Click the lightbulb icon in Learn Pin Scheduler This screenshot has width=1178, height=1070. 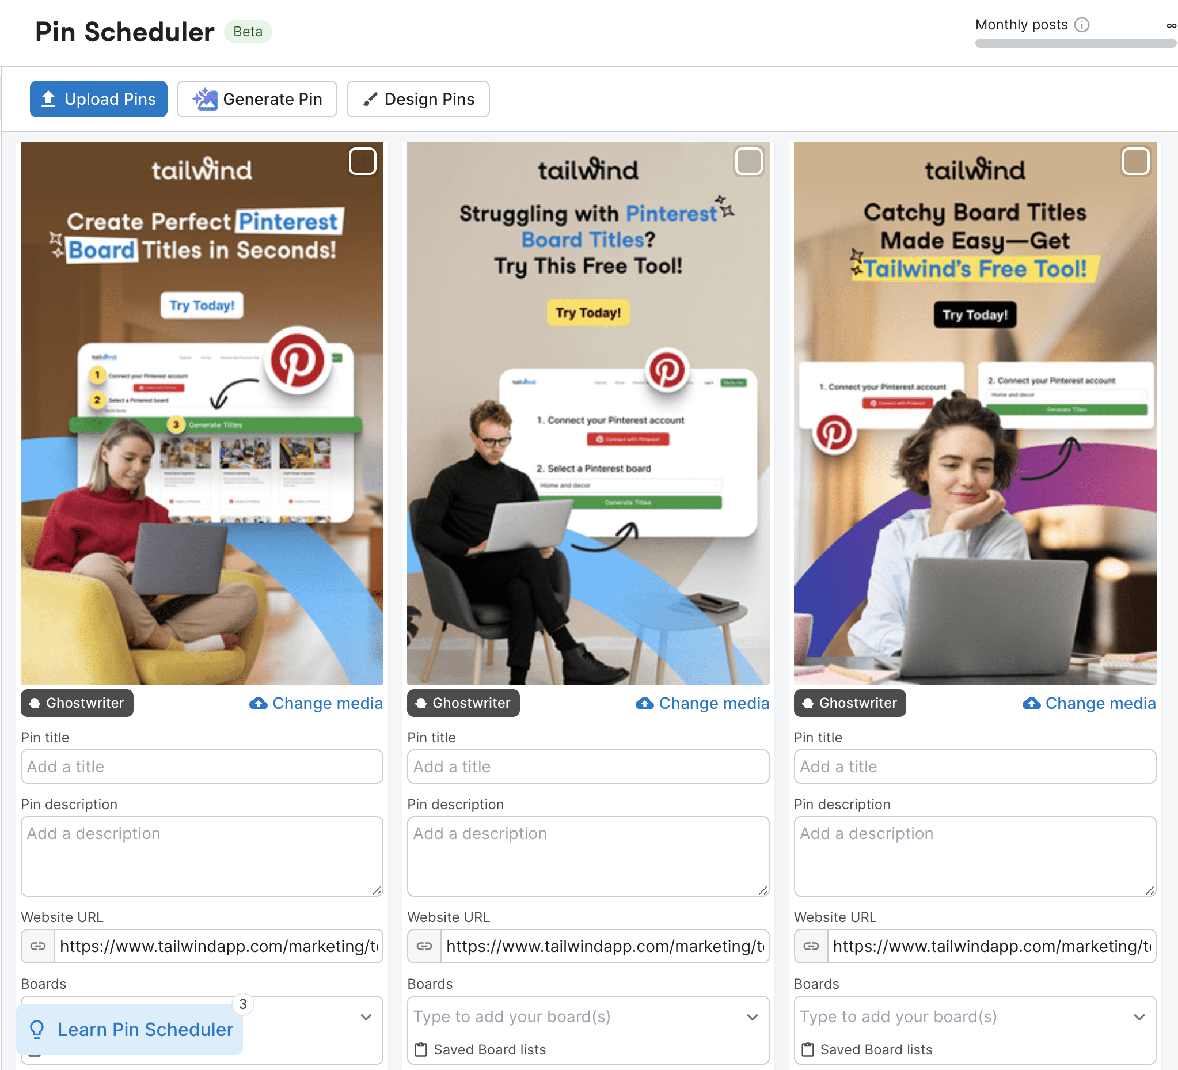(37, 1030)
